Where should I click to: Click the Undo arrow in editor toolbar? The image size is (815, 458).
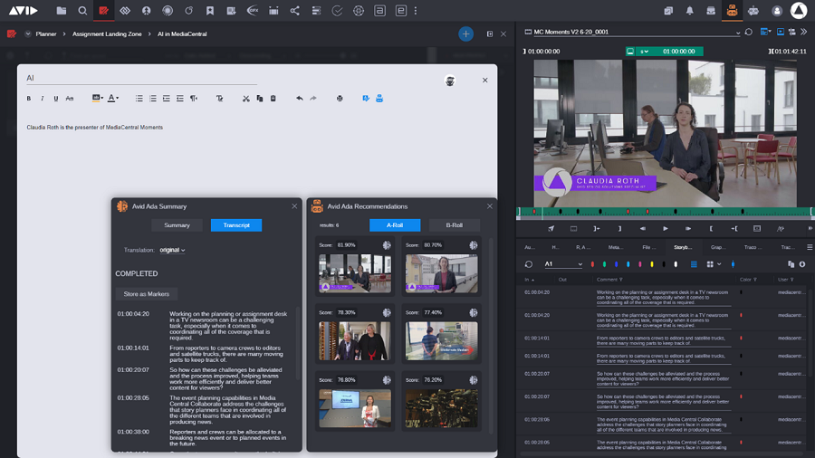pos(300,98)
